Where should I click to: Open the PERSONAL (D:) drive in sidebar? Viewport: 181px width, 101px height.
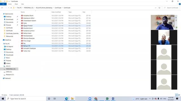click(11, 69)
